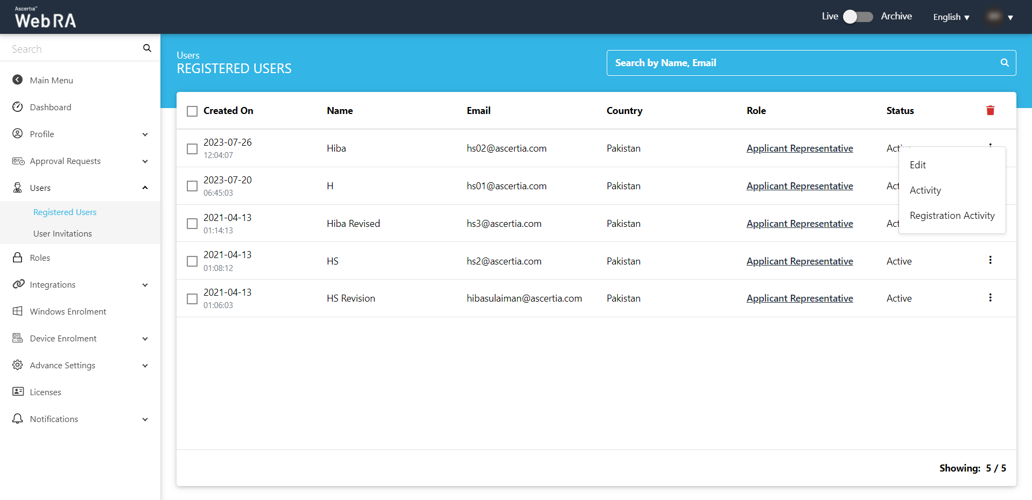The height and width of the screenshot is (500, 1032).
Task: Click the Windows Enrolment icon
Action: [x=18, y=311]
